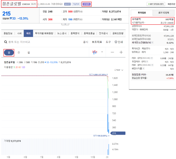176x159 pixels.
Task: Open the 투자자별 매매동향 tab
Action: coord(44,33)
